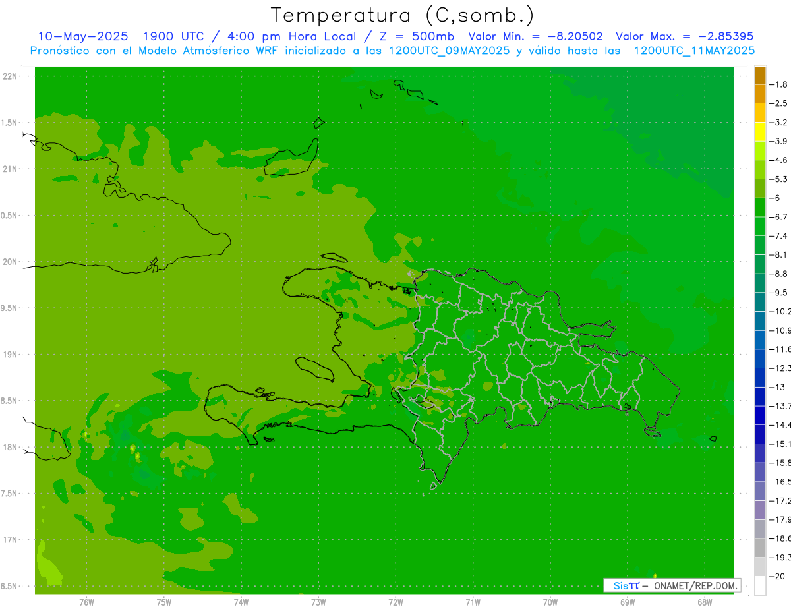Viewport: 791px width, 611px height.
Task: Click the '-13' color scale label
Action: pyautogui.click(x=778, y=387)
